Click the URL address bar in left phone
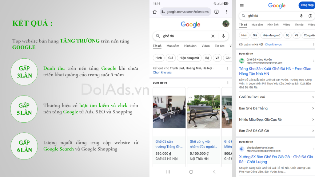The height and width of the screenshot is (177, 315). click(x=185, y=12)
